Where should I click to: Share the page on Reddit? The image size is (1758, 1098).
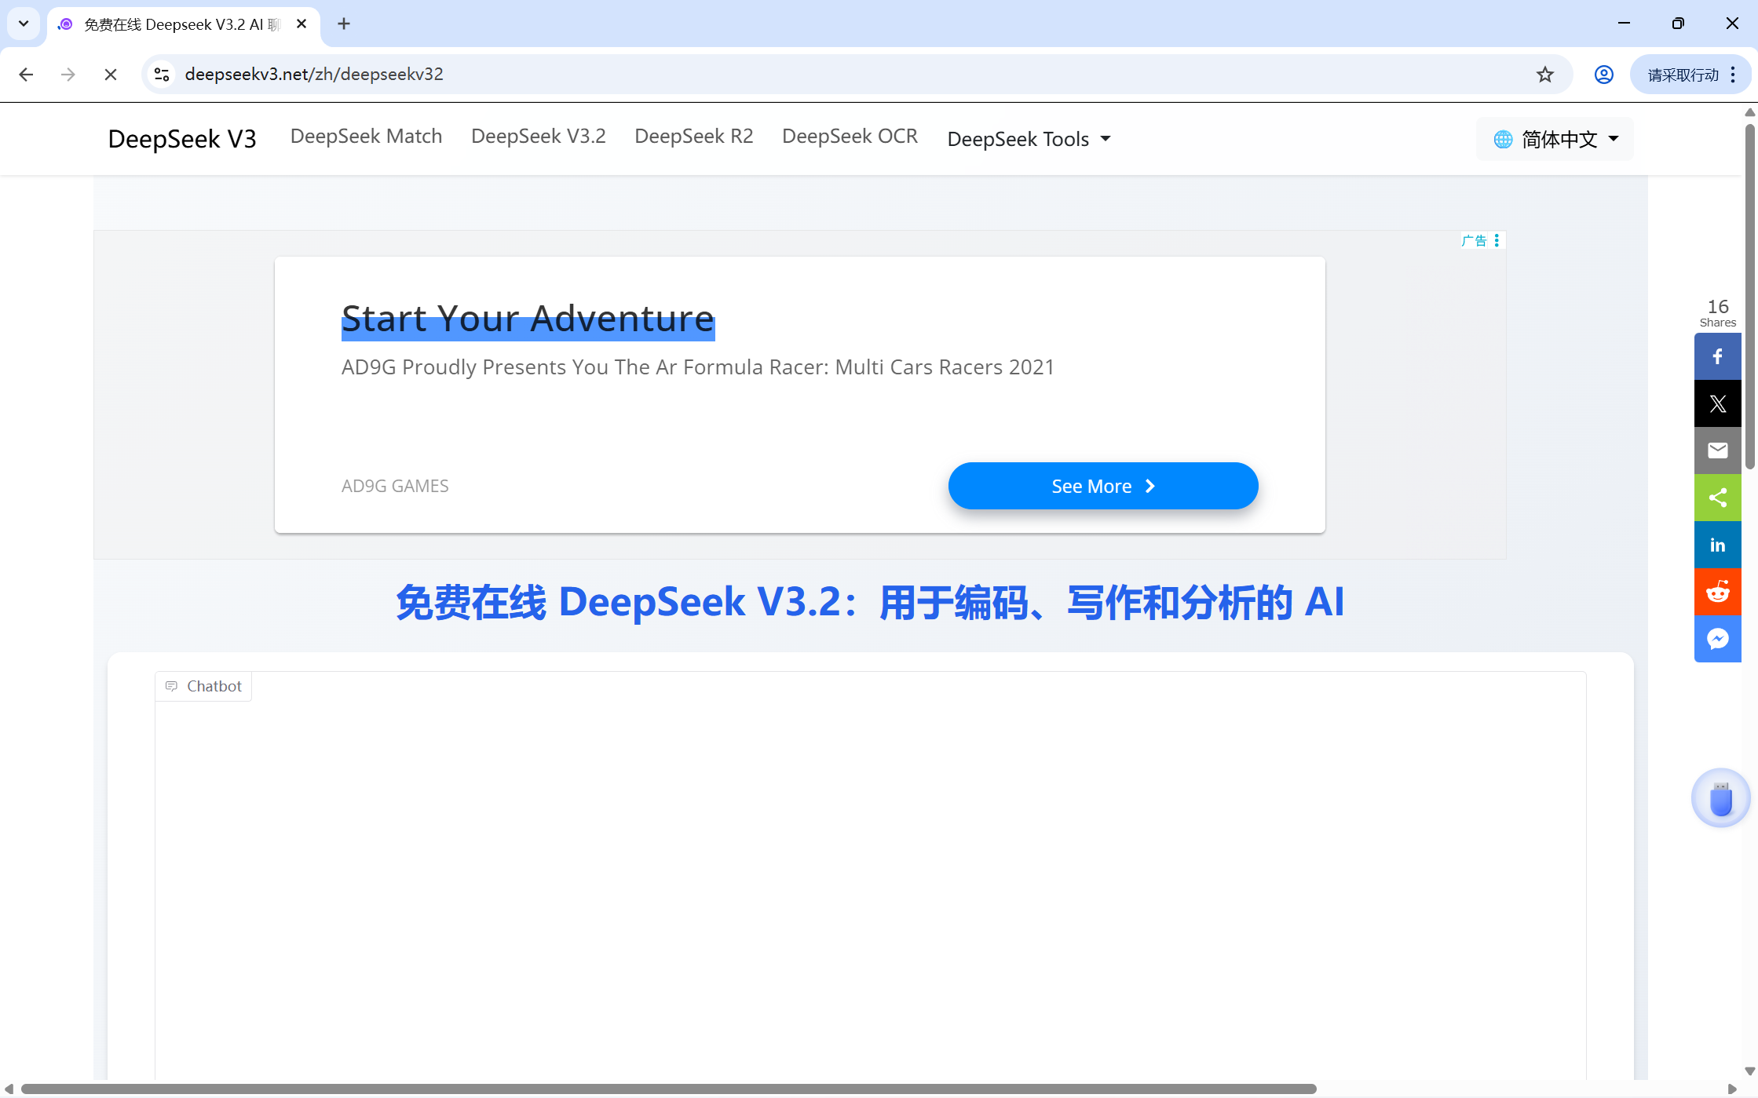click(1717, 592)
